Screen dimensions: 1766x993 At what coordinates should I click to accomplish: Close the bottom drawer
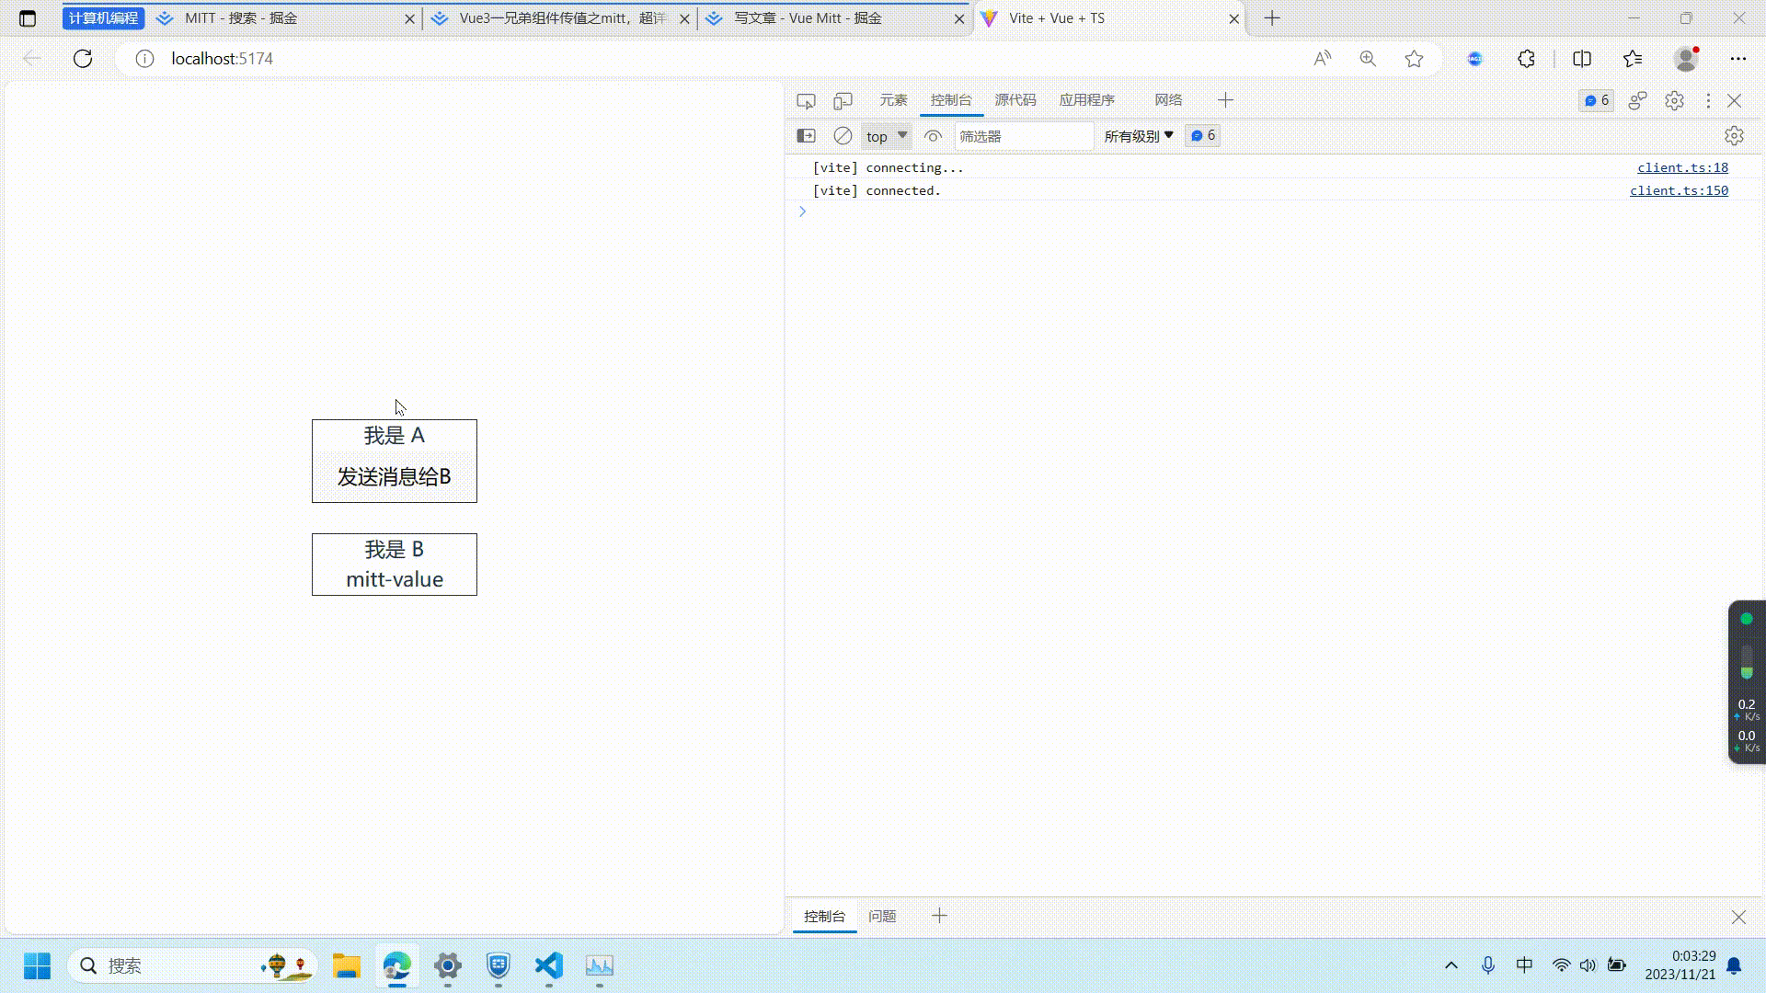pyautogui.click(x=1738, y=917)
